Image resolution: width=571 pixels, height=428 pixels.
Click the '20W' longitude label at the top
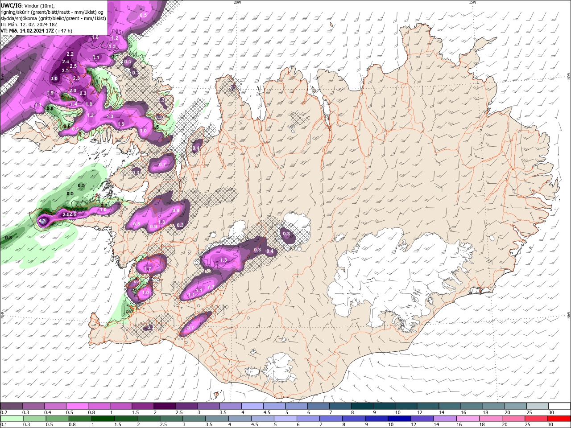click(x=237, y=2)
